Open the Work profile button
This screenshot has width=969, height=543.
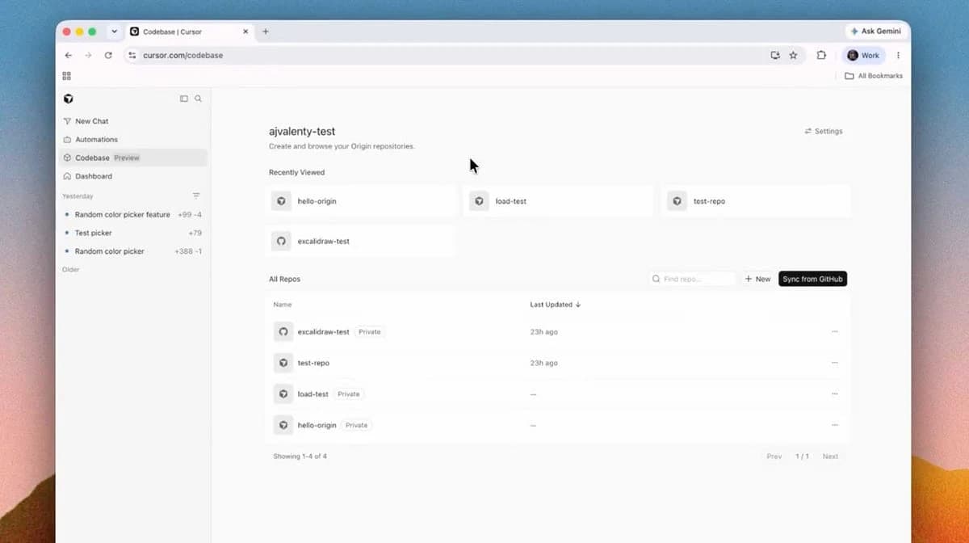coord(863,55)
